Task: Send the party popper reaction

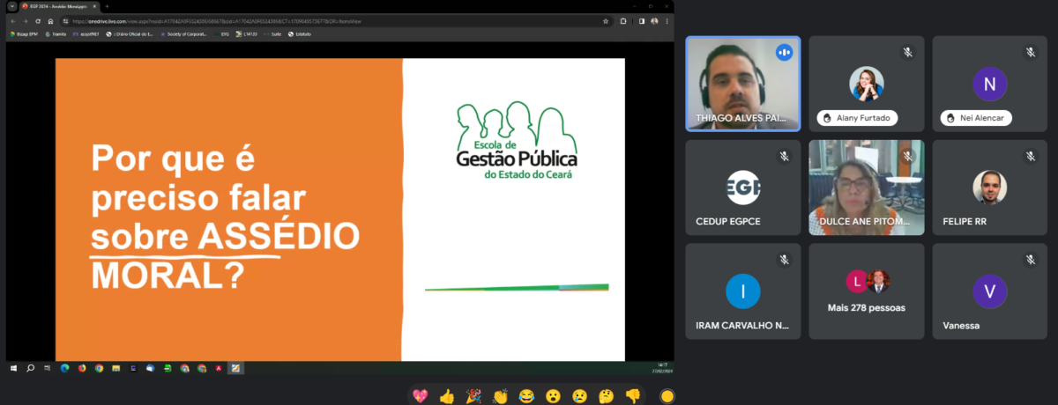Action: (473, 396)
